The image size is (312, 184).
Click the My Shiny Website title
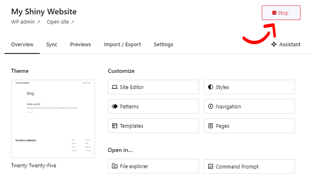coord(44,12)
